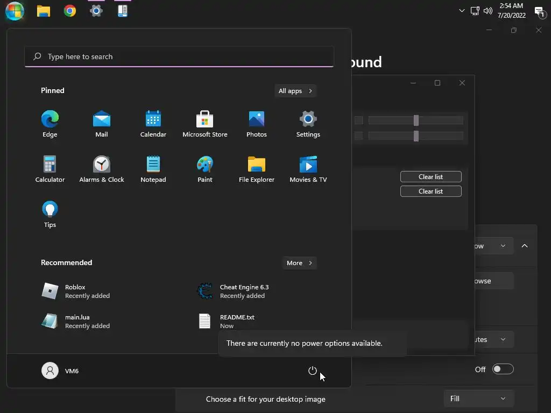Show hidden tray icons chevron

pyautogui.click(x=462, y=11)
